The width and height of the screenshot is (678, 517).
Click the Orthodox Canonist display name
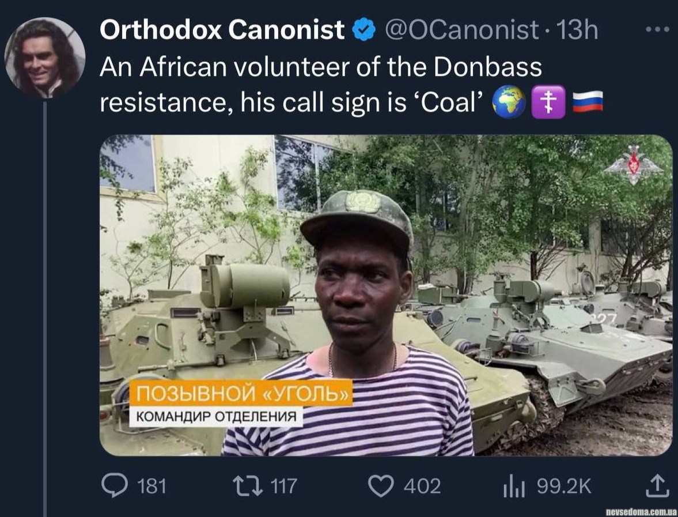click(222, 30)
